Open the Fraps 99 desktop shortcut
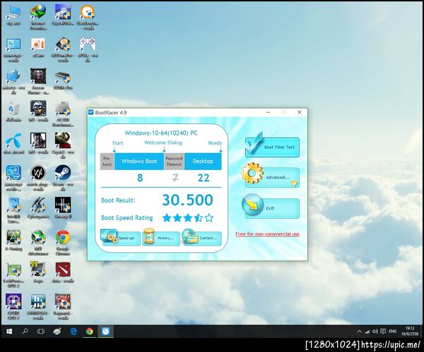Viewport: 424px width, 352px height. tap(38, 272)
